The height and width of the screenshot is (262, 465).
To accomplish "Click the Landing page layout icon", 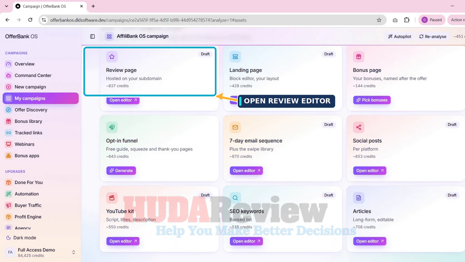I will click(x=235, y=57).
